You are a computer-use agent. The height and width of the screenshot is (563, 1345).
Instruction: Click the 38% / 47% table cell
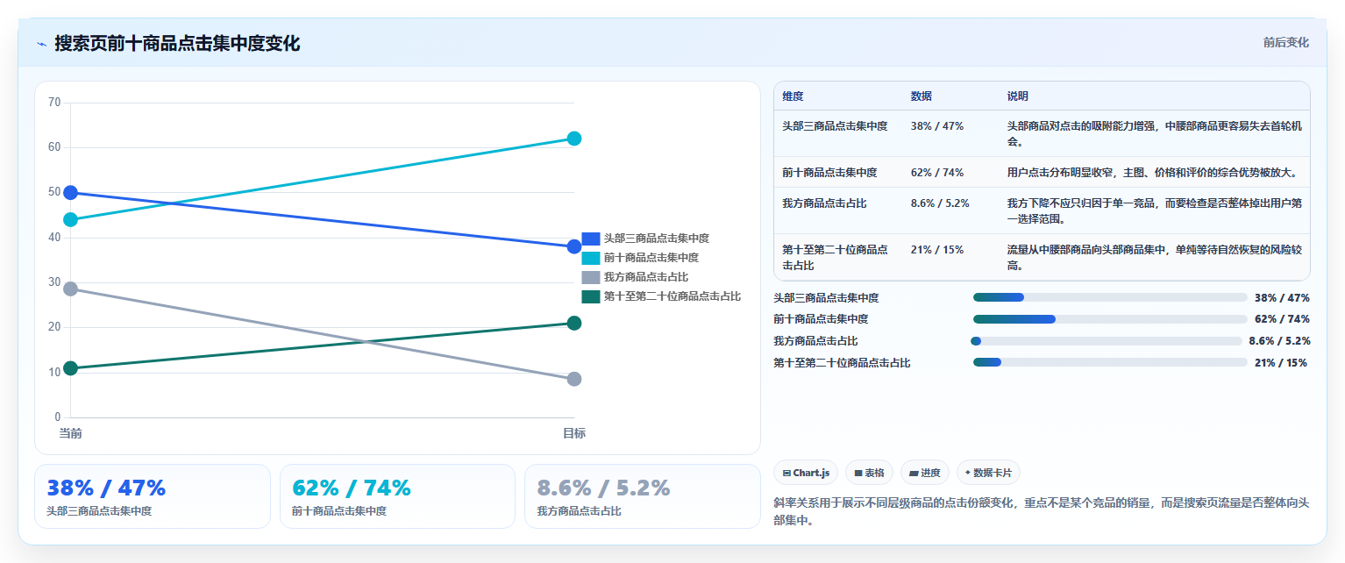937,126
